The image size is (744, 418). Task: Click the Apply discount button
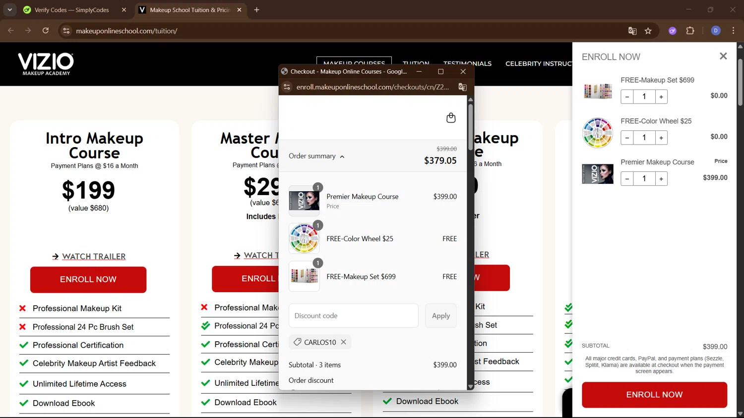point(441,315)
